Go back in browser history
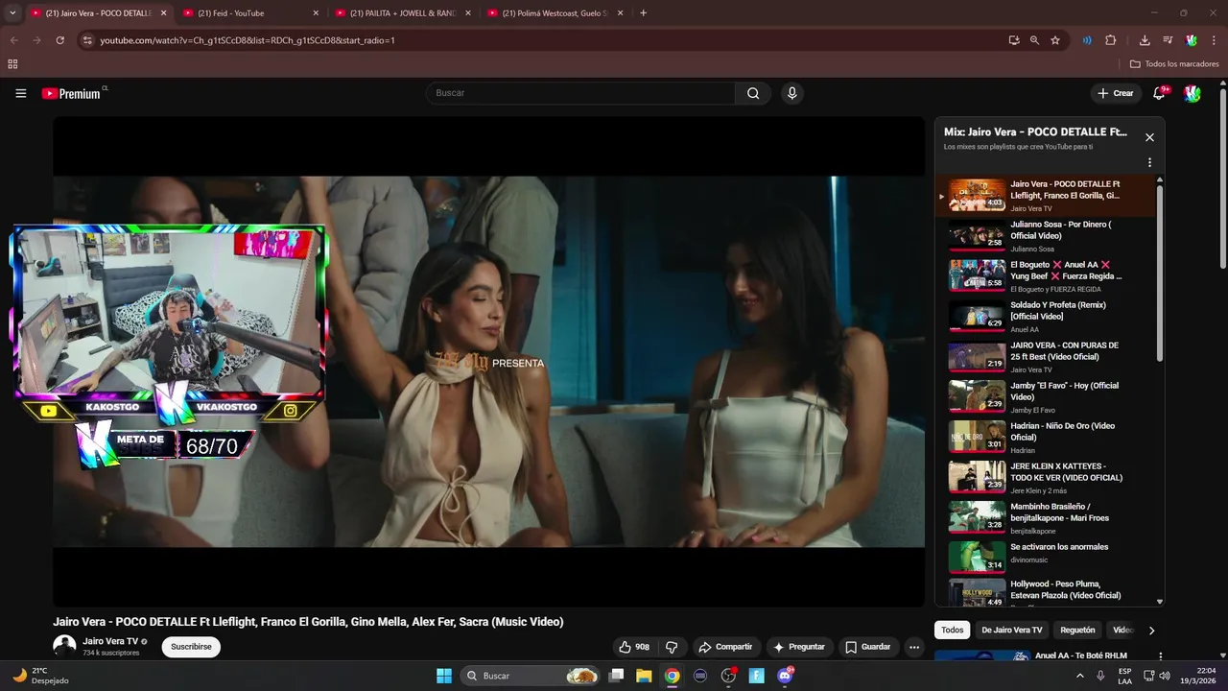This screenshot has width=1228, height=691. pos(13,40)
